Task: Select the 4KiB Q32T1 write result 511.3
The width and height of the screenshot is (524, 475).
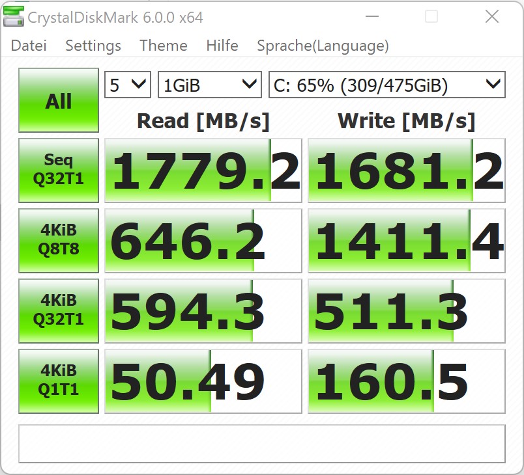Action: (407, 311)
